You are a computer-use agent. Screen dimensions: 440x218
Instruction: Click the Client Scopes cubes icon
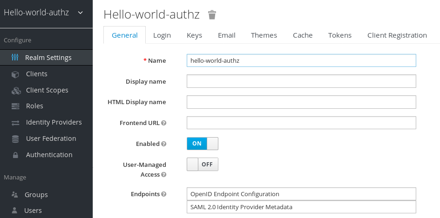pos(16,90)
